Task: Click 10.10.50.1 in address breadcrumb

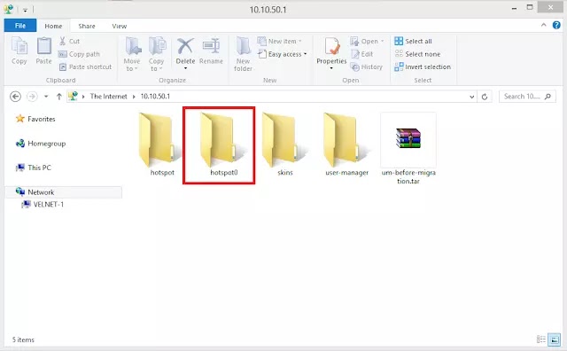Action: pyautogui.click(x=155, y=97)
